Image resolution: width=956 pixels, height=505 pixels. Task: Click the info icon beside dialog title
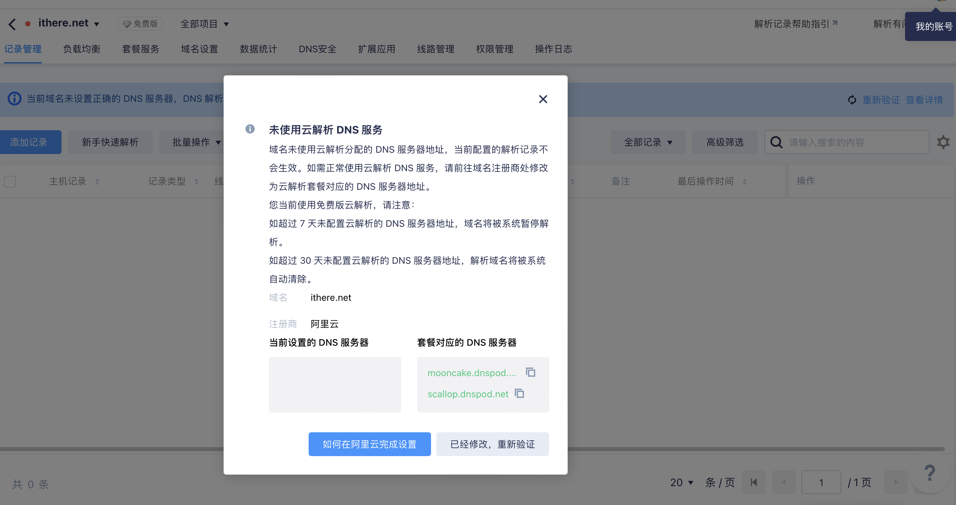click(x=250, y=129)
